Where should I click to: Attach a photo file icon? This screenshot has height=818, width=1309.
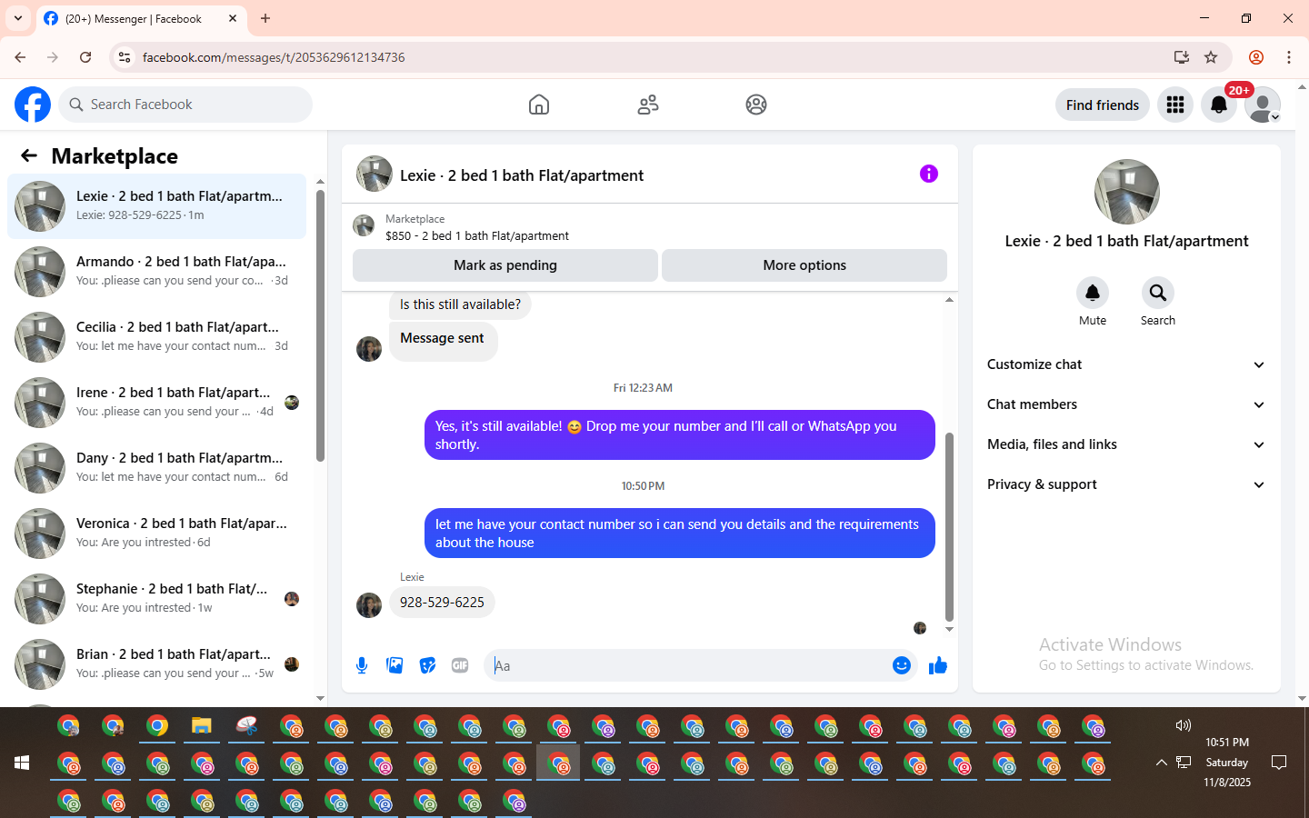(x=395, y=665)
